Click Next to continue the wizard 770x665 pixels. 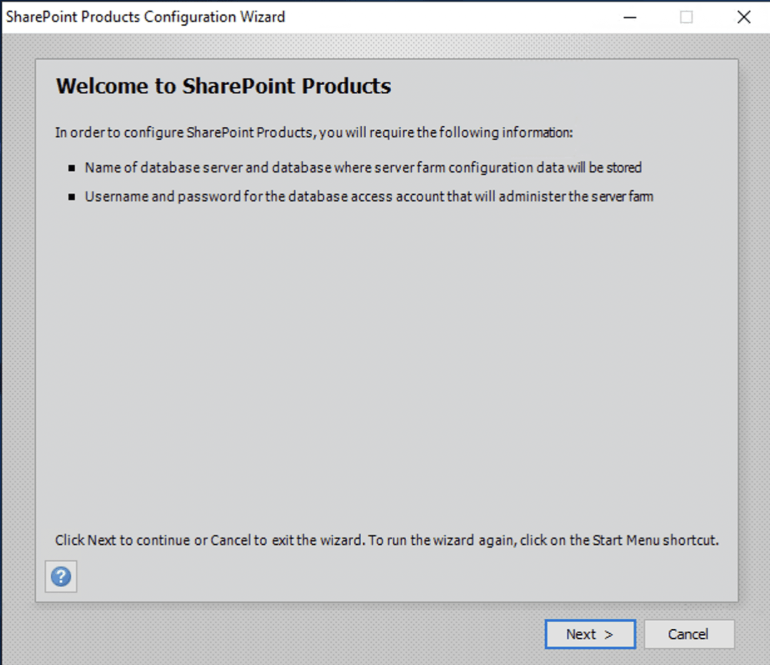tap(590, 634)
